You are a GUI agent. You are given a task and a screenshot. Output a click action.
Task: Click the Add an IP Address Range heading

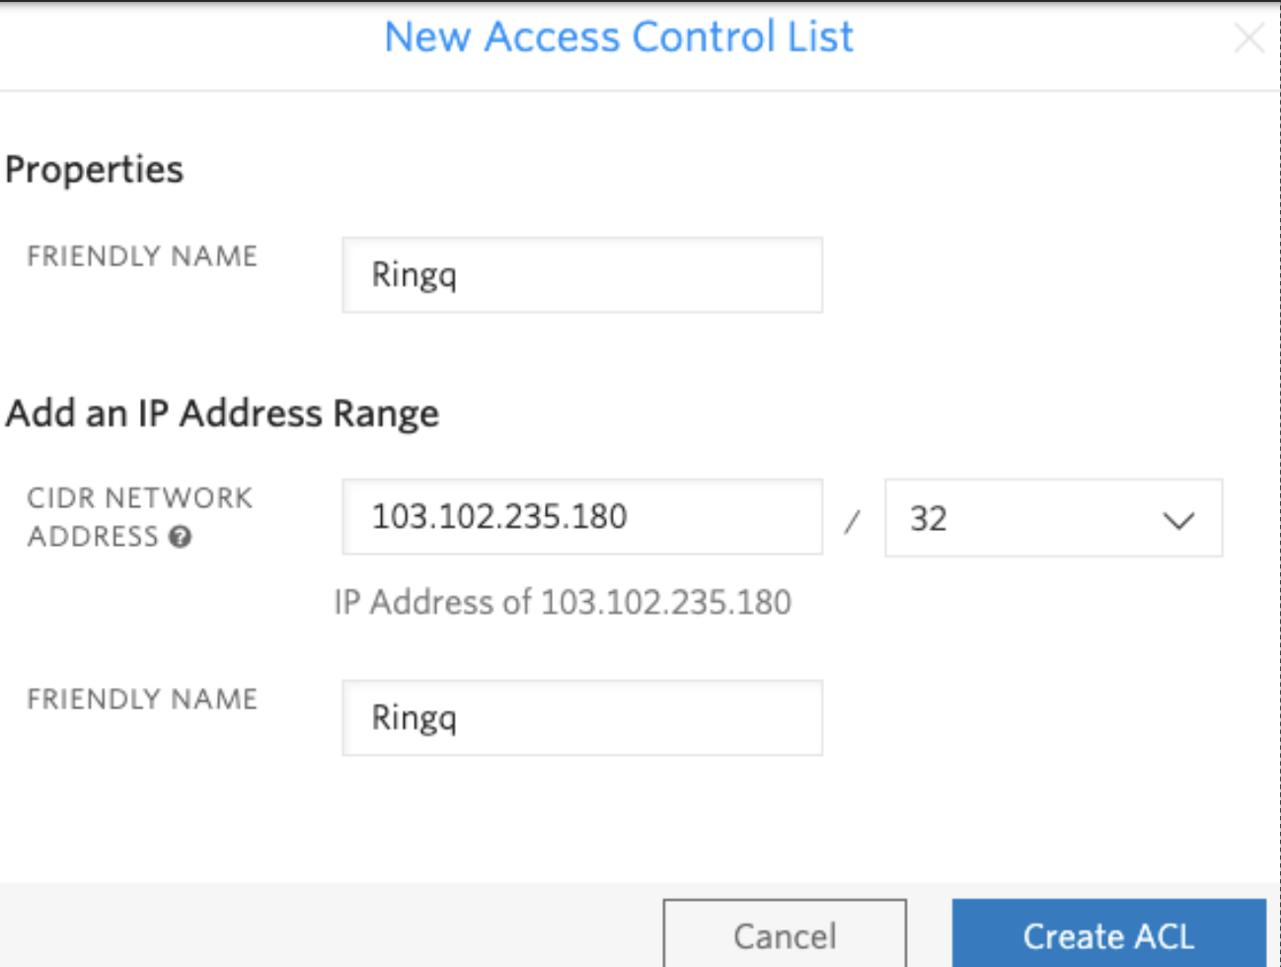222,412
